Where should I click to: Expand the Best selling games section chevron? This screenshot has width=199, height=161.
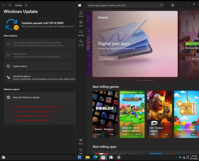click(121, 87)
